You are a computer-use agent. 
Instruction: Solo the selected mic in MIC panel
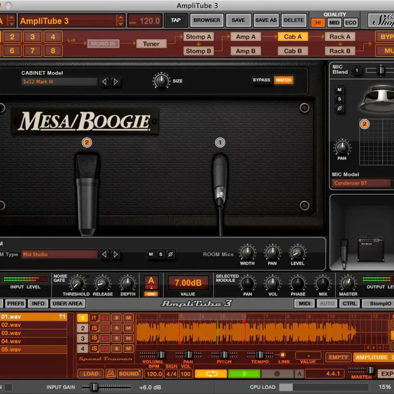pos(340,99)
